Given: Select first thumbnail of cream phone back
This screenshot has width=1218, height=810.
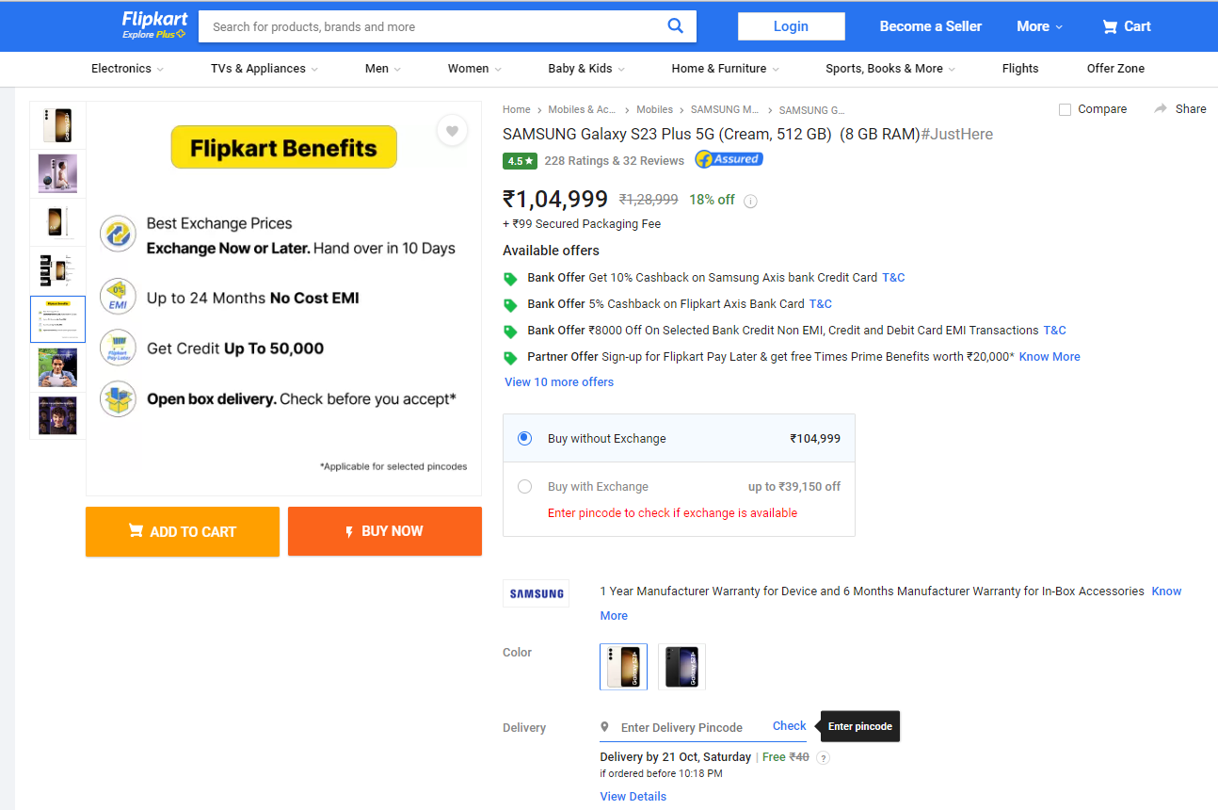Looking at the screenshot, I should pos(57,125).
